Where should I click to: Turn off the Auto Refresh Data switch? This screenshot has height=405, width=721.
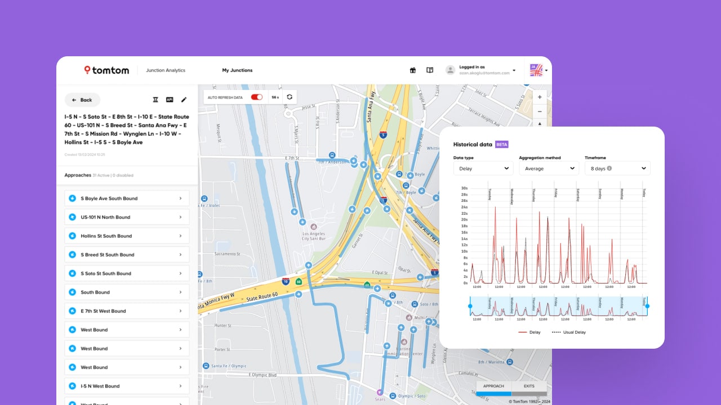257,97
